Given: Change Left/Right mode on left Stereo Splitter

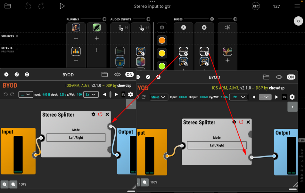Looking at the screenshot, I should (76, 137).
